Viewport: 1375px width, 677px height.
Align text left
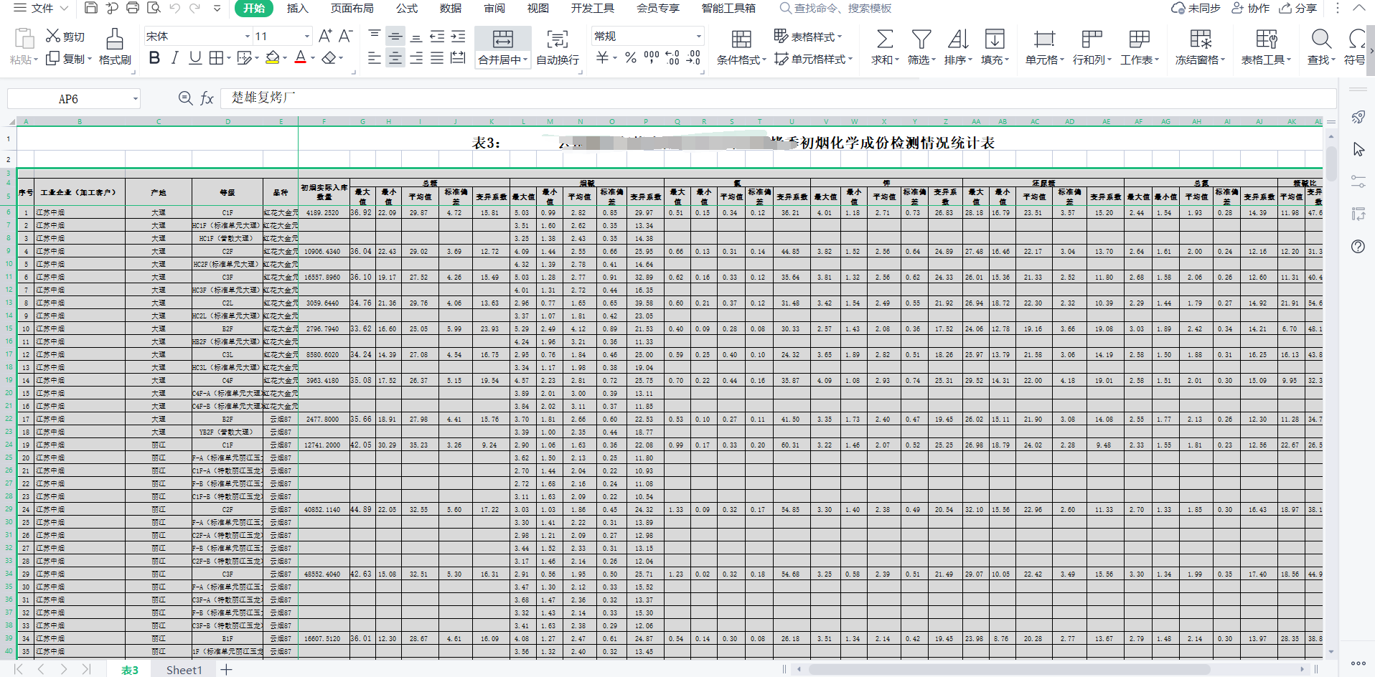coord(375,58)
